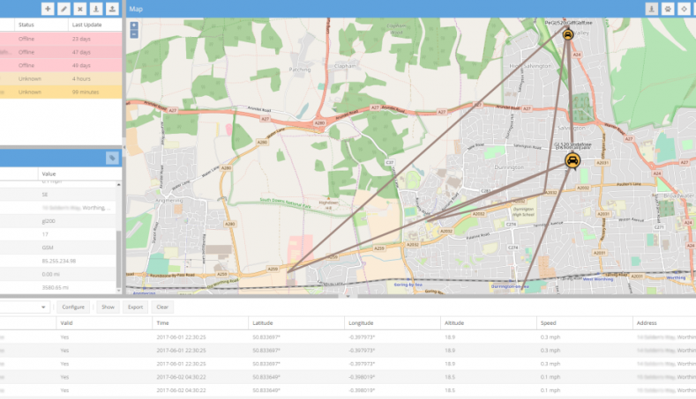Remove the selected device with the X icon
This screenshot has height=399, width=696.
(x=80, y=9)
